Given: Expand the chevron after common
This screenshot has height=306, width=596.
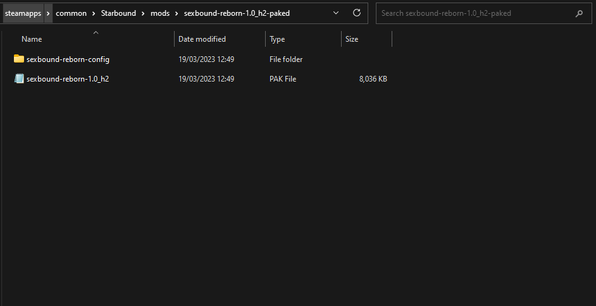Looking at the screenshot, I should click(x=94, y=13).
